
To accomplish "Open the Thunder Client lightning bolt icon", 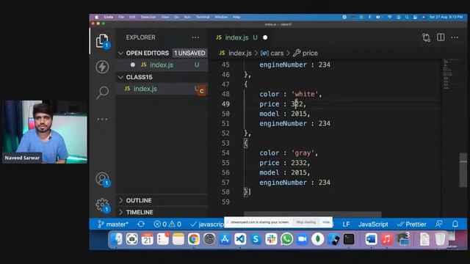I will 102,67.
